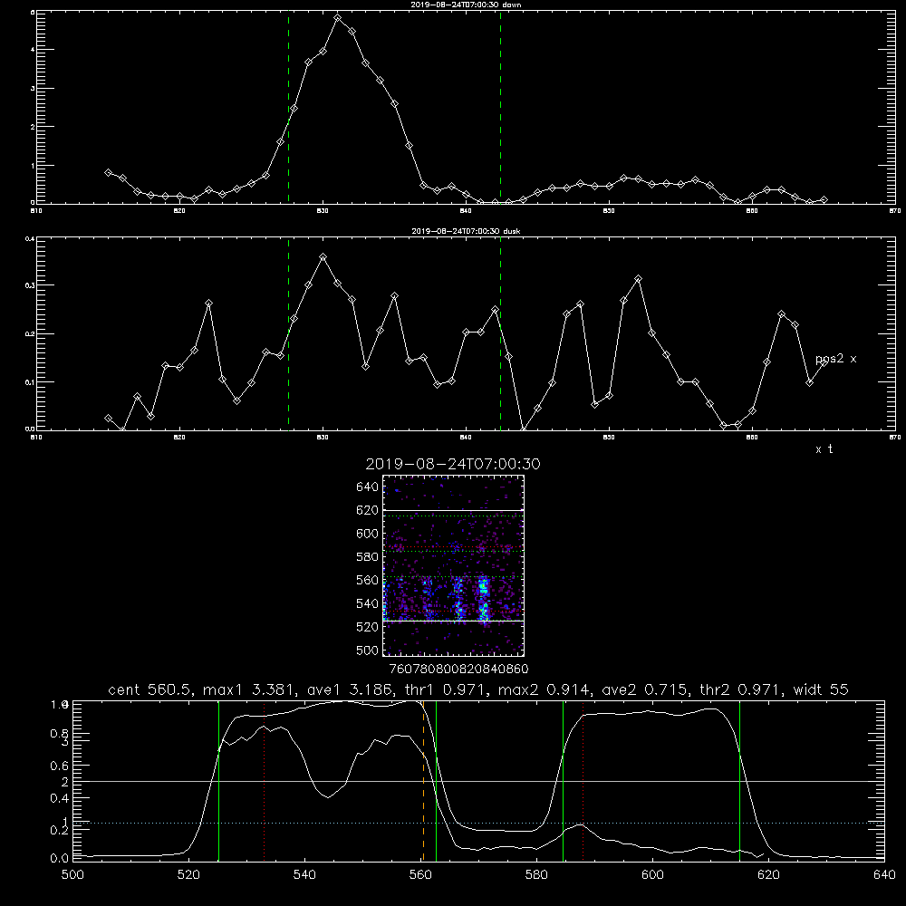Click the orange dashed line in bottom plot
906x906 pixels.
coord(423,781)
